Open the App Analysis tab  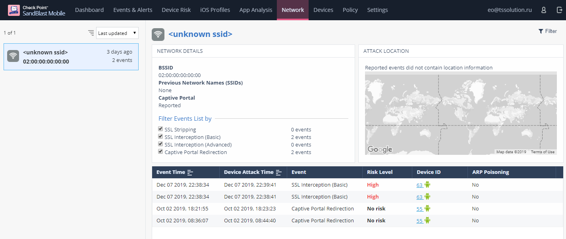(256, 10)
